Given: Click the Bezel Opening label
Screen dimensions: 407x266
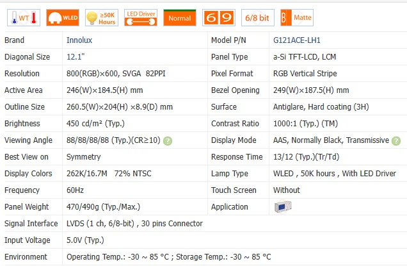Looking at the screenshot, I should click(x=235, y=90).
